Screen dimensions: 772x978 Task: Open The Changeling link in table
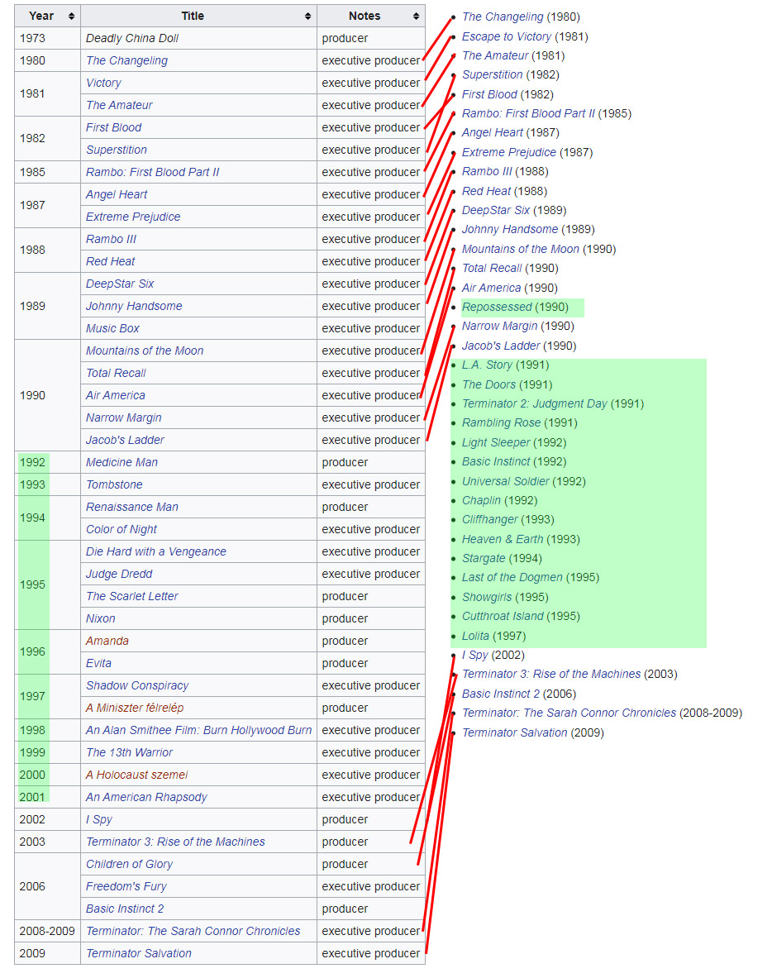click(126, 60)
